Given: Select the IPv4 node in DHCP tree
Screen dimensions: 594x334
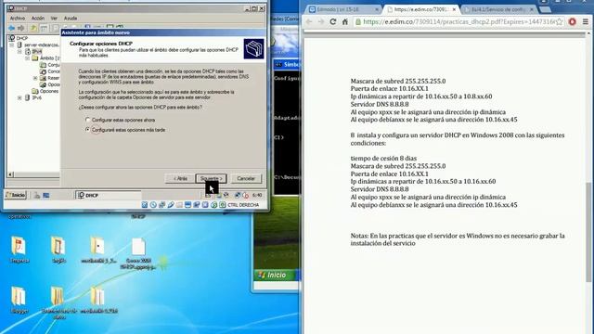Looking at the screenshot, I should 37,52.
